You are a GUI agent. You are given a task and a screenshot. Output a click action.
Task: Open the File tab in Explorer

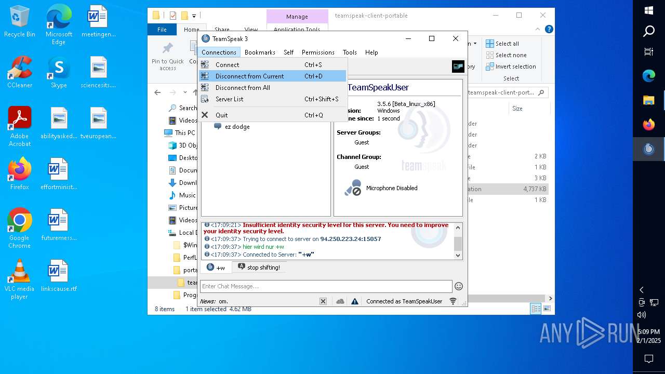click(x=162, y=30)
